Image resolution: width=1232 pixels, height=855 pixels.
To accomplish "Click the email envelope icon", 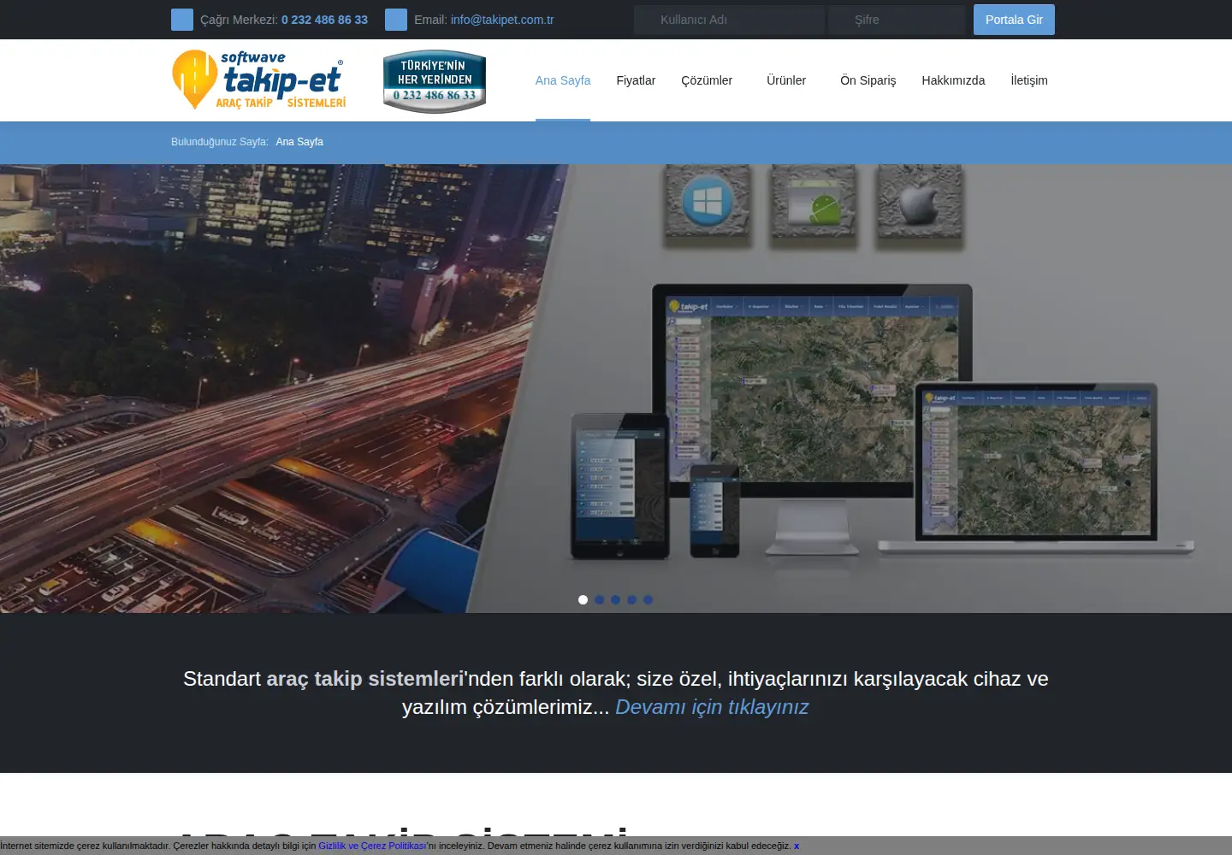I will (x=396, y=20).
